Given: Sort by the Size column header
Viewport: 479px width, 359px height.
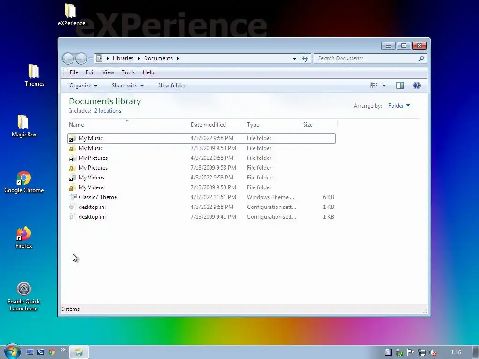Looking at the screenshot, I should (x=319, y=124).
